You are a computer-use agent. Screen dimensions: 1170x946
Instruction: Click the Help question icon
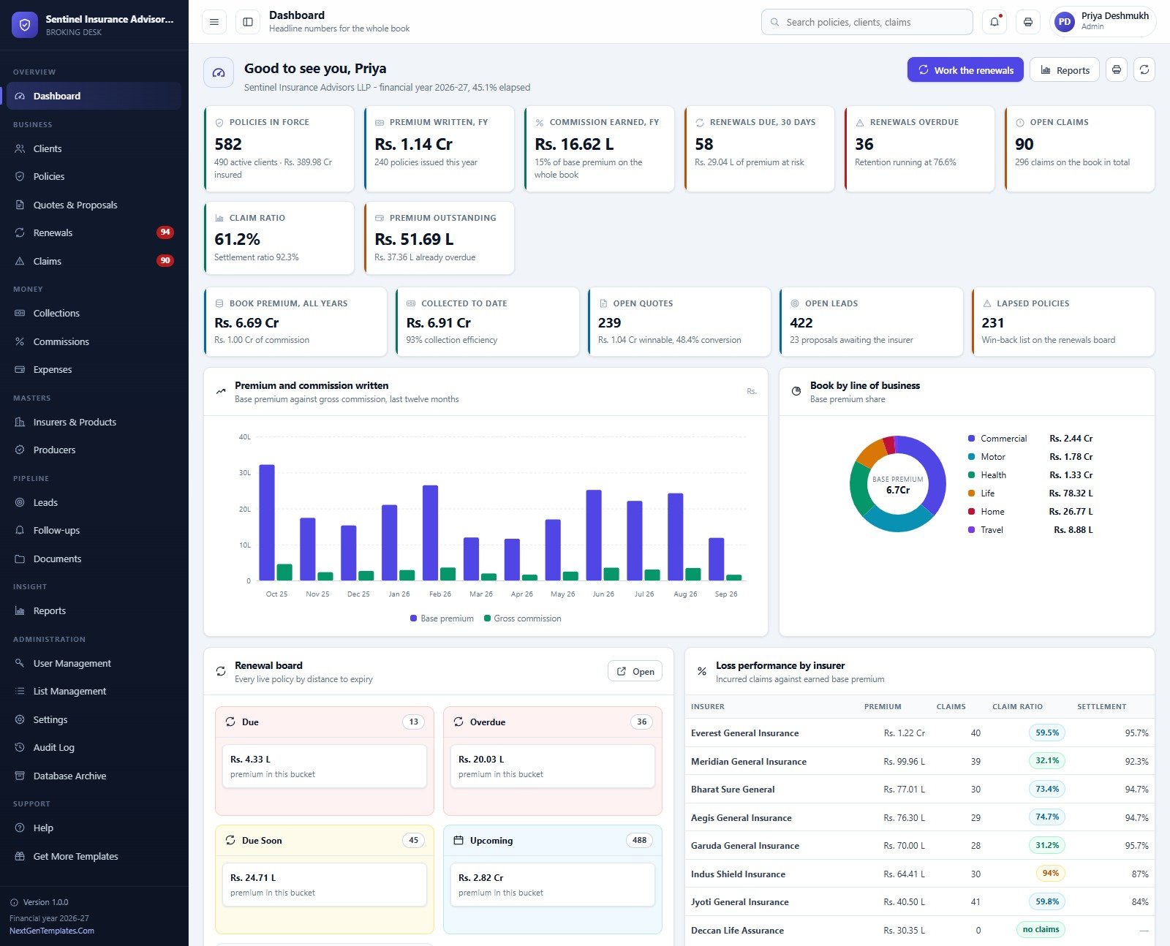coord(20,828)
